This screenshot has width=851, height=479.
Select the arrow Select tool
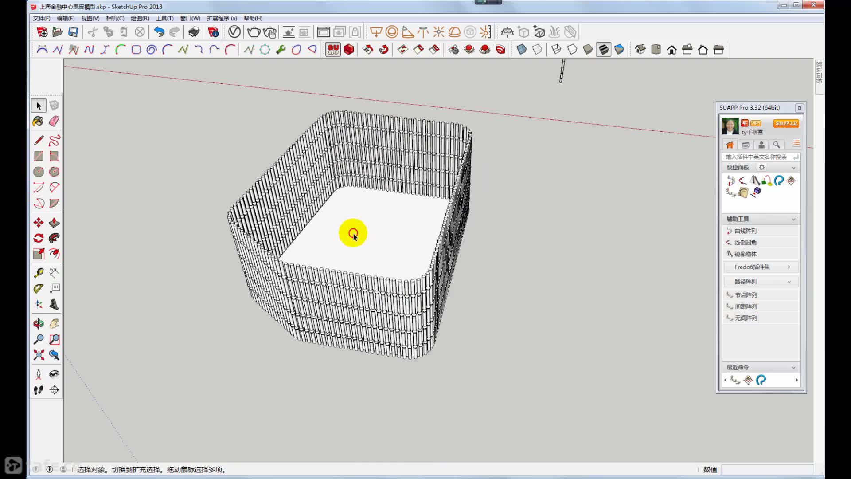click(39, 106)
